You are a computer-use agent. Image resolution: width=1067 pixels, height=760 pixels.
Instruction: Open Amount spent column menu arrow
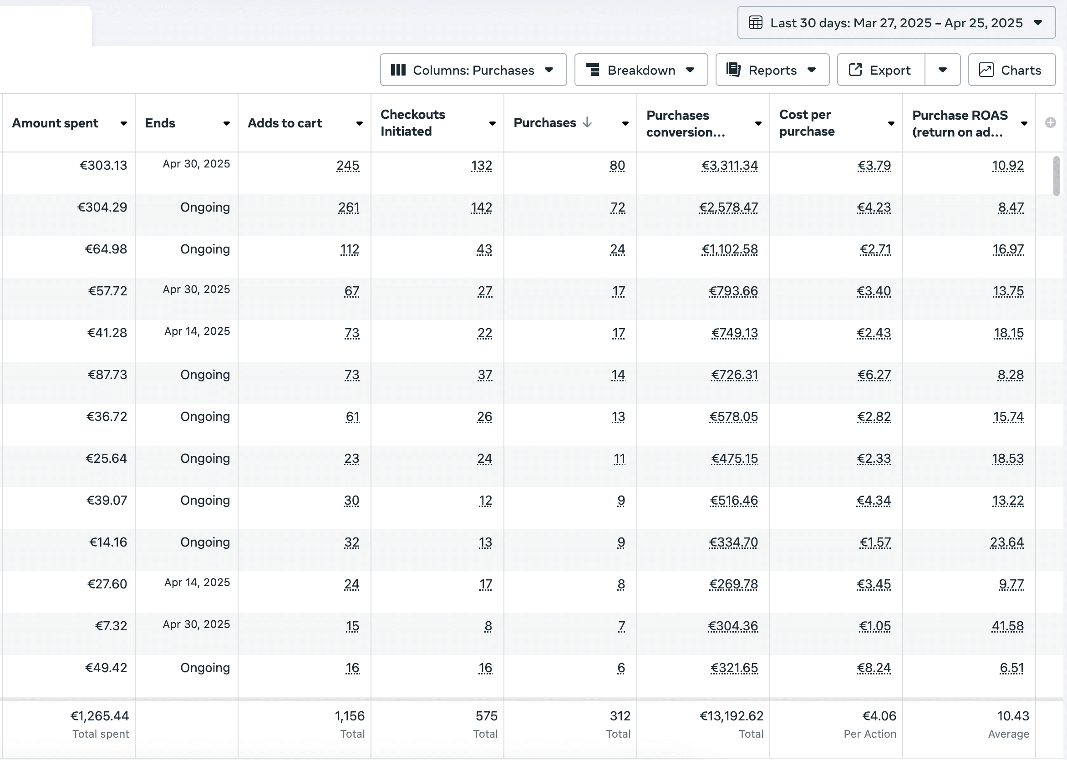pos(123,123)
